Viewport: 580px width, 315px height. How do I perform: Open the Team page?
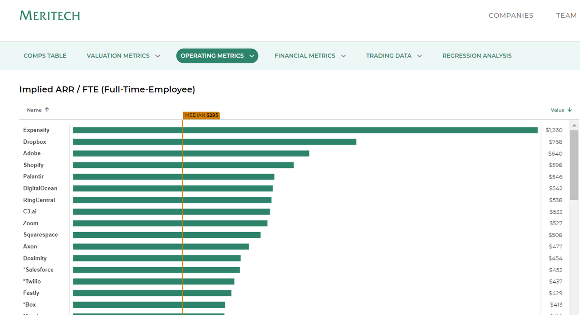[566, 15]
